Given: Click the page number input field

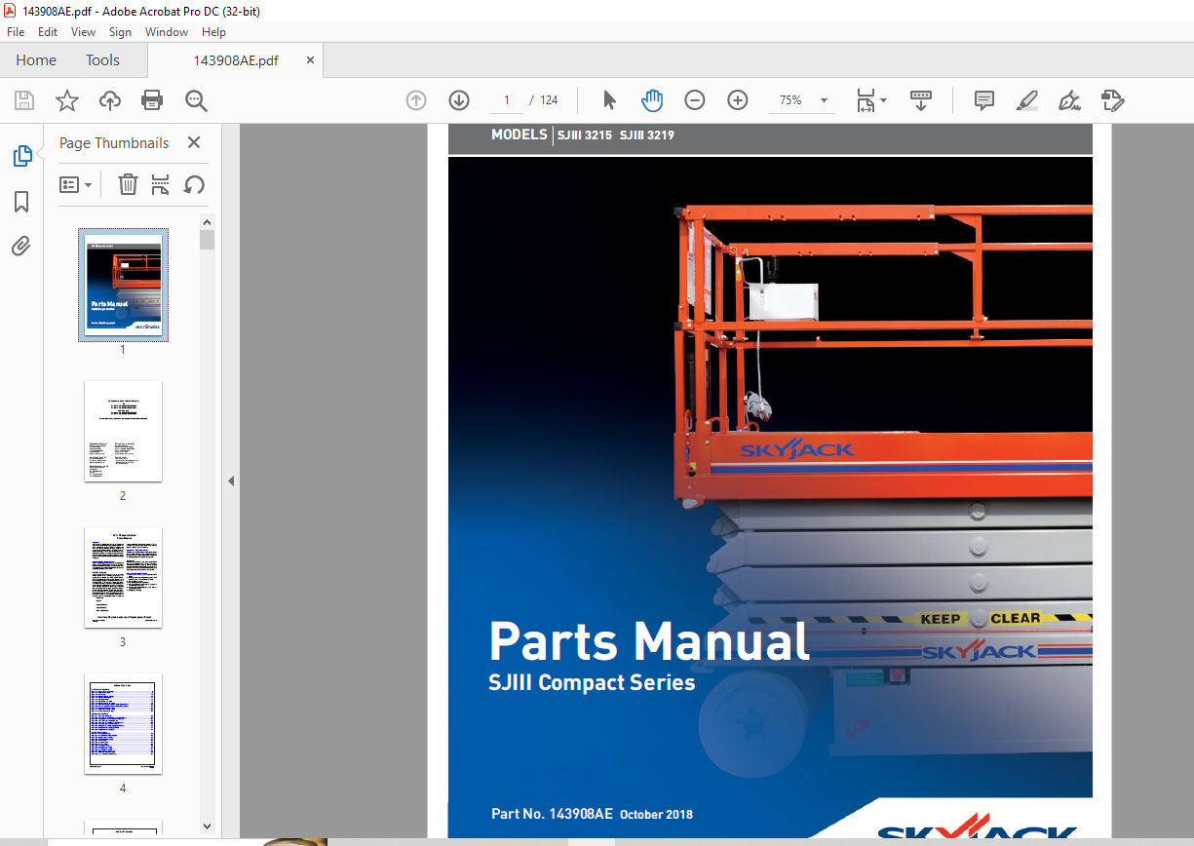Looking at the screenshot, I should coord(507,100).
